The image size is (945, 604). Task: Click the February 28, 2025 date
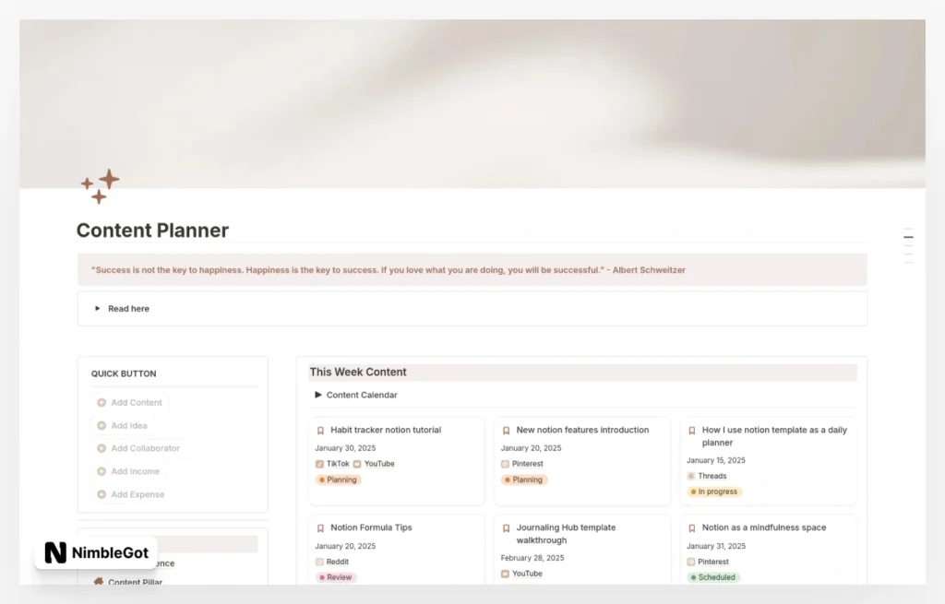tap(532, 558)
